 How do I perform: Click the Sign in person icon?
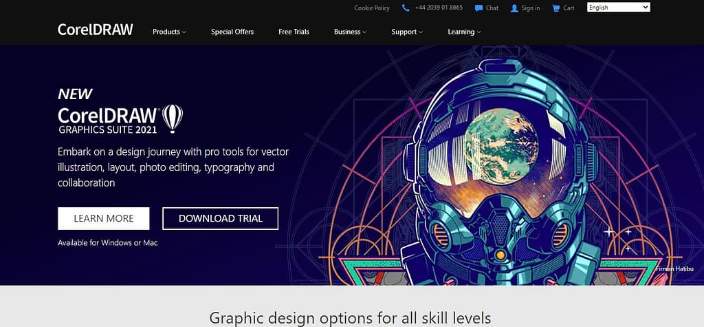[x=514, y=8]
